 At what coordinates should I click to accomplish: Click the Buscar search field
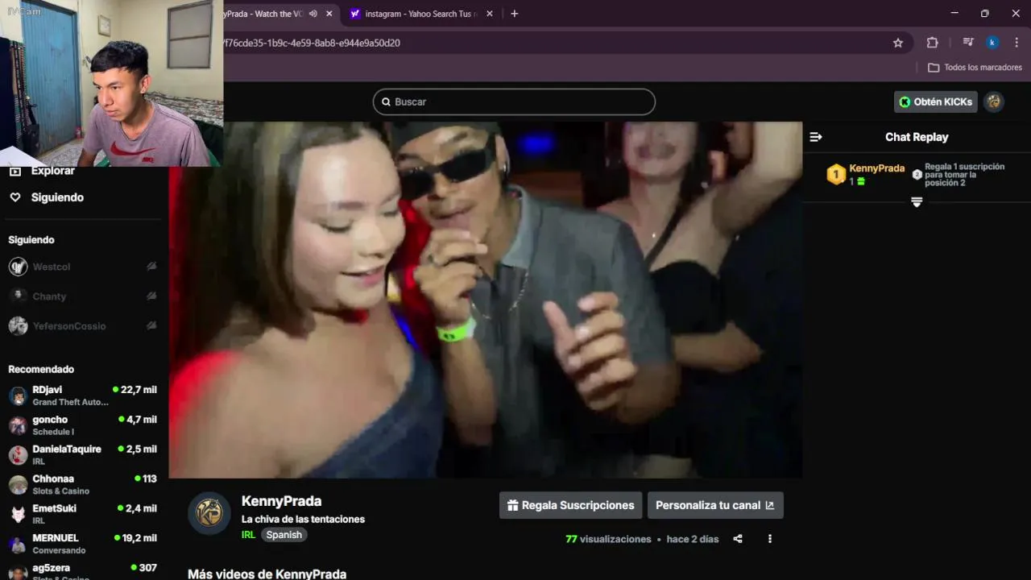[x=514, y=101]
